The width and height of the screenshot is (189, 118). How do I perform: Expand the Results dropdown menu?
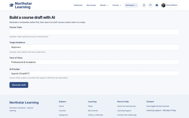coord(104,5)
